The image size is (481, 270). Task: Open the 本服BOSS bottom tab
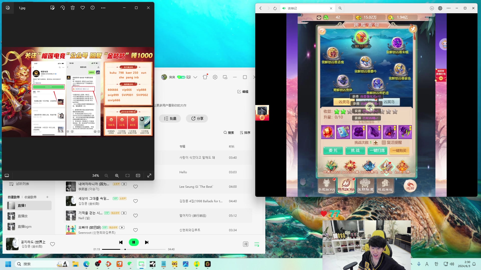click(x=326, y=185)
